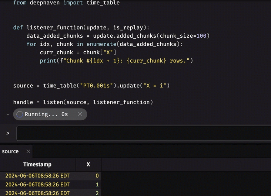Viewport: 271px width, 196px height.
Task: Click the X cell with value 1
Action: point(88,185)
